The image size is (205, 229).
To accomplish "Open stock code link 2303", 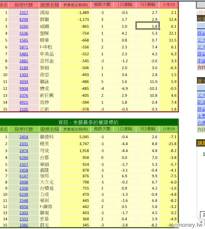I will (x=24, y=213).
